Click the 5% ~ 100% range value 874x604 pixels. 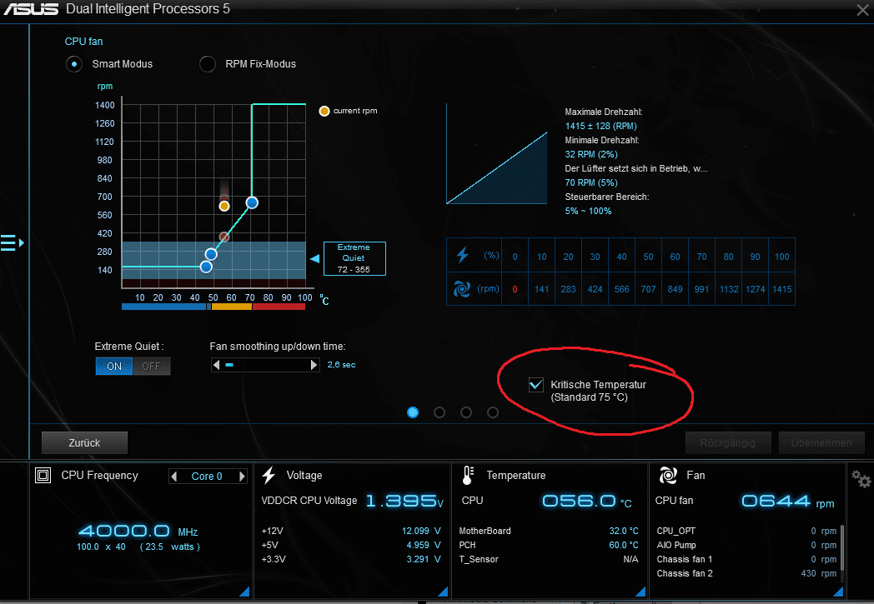point(588,211)
